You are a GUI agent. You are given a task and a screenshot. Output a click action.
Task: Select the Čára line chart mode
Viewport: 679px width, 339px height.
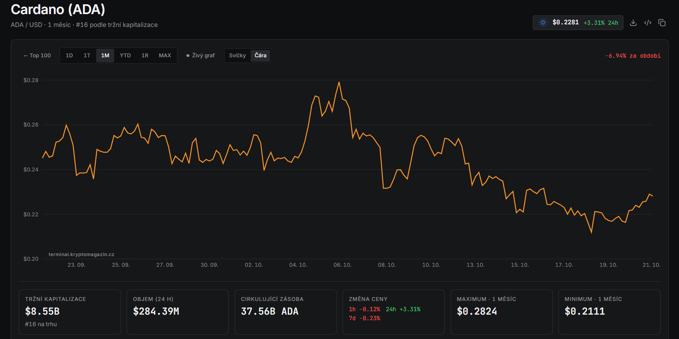click(260, 56)
